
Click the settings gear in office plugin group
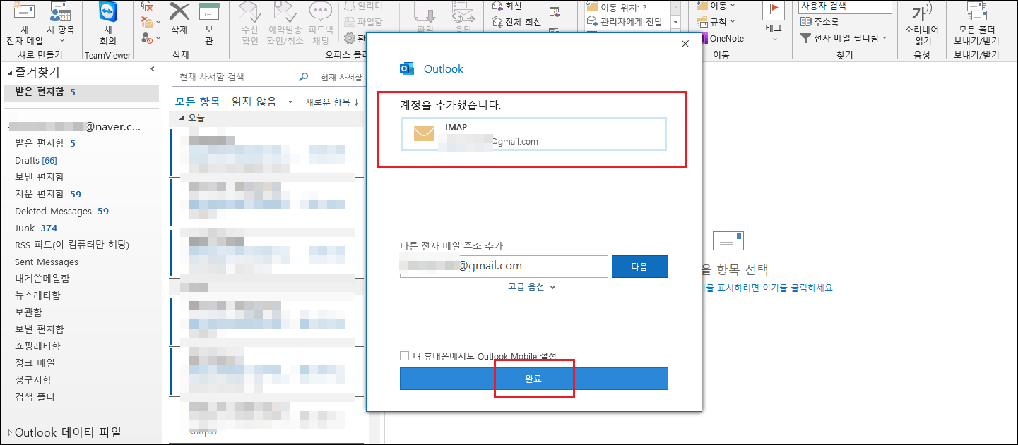tap(350, 39)
